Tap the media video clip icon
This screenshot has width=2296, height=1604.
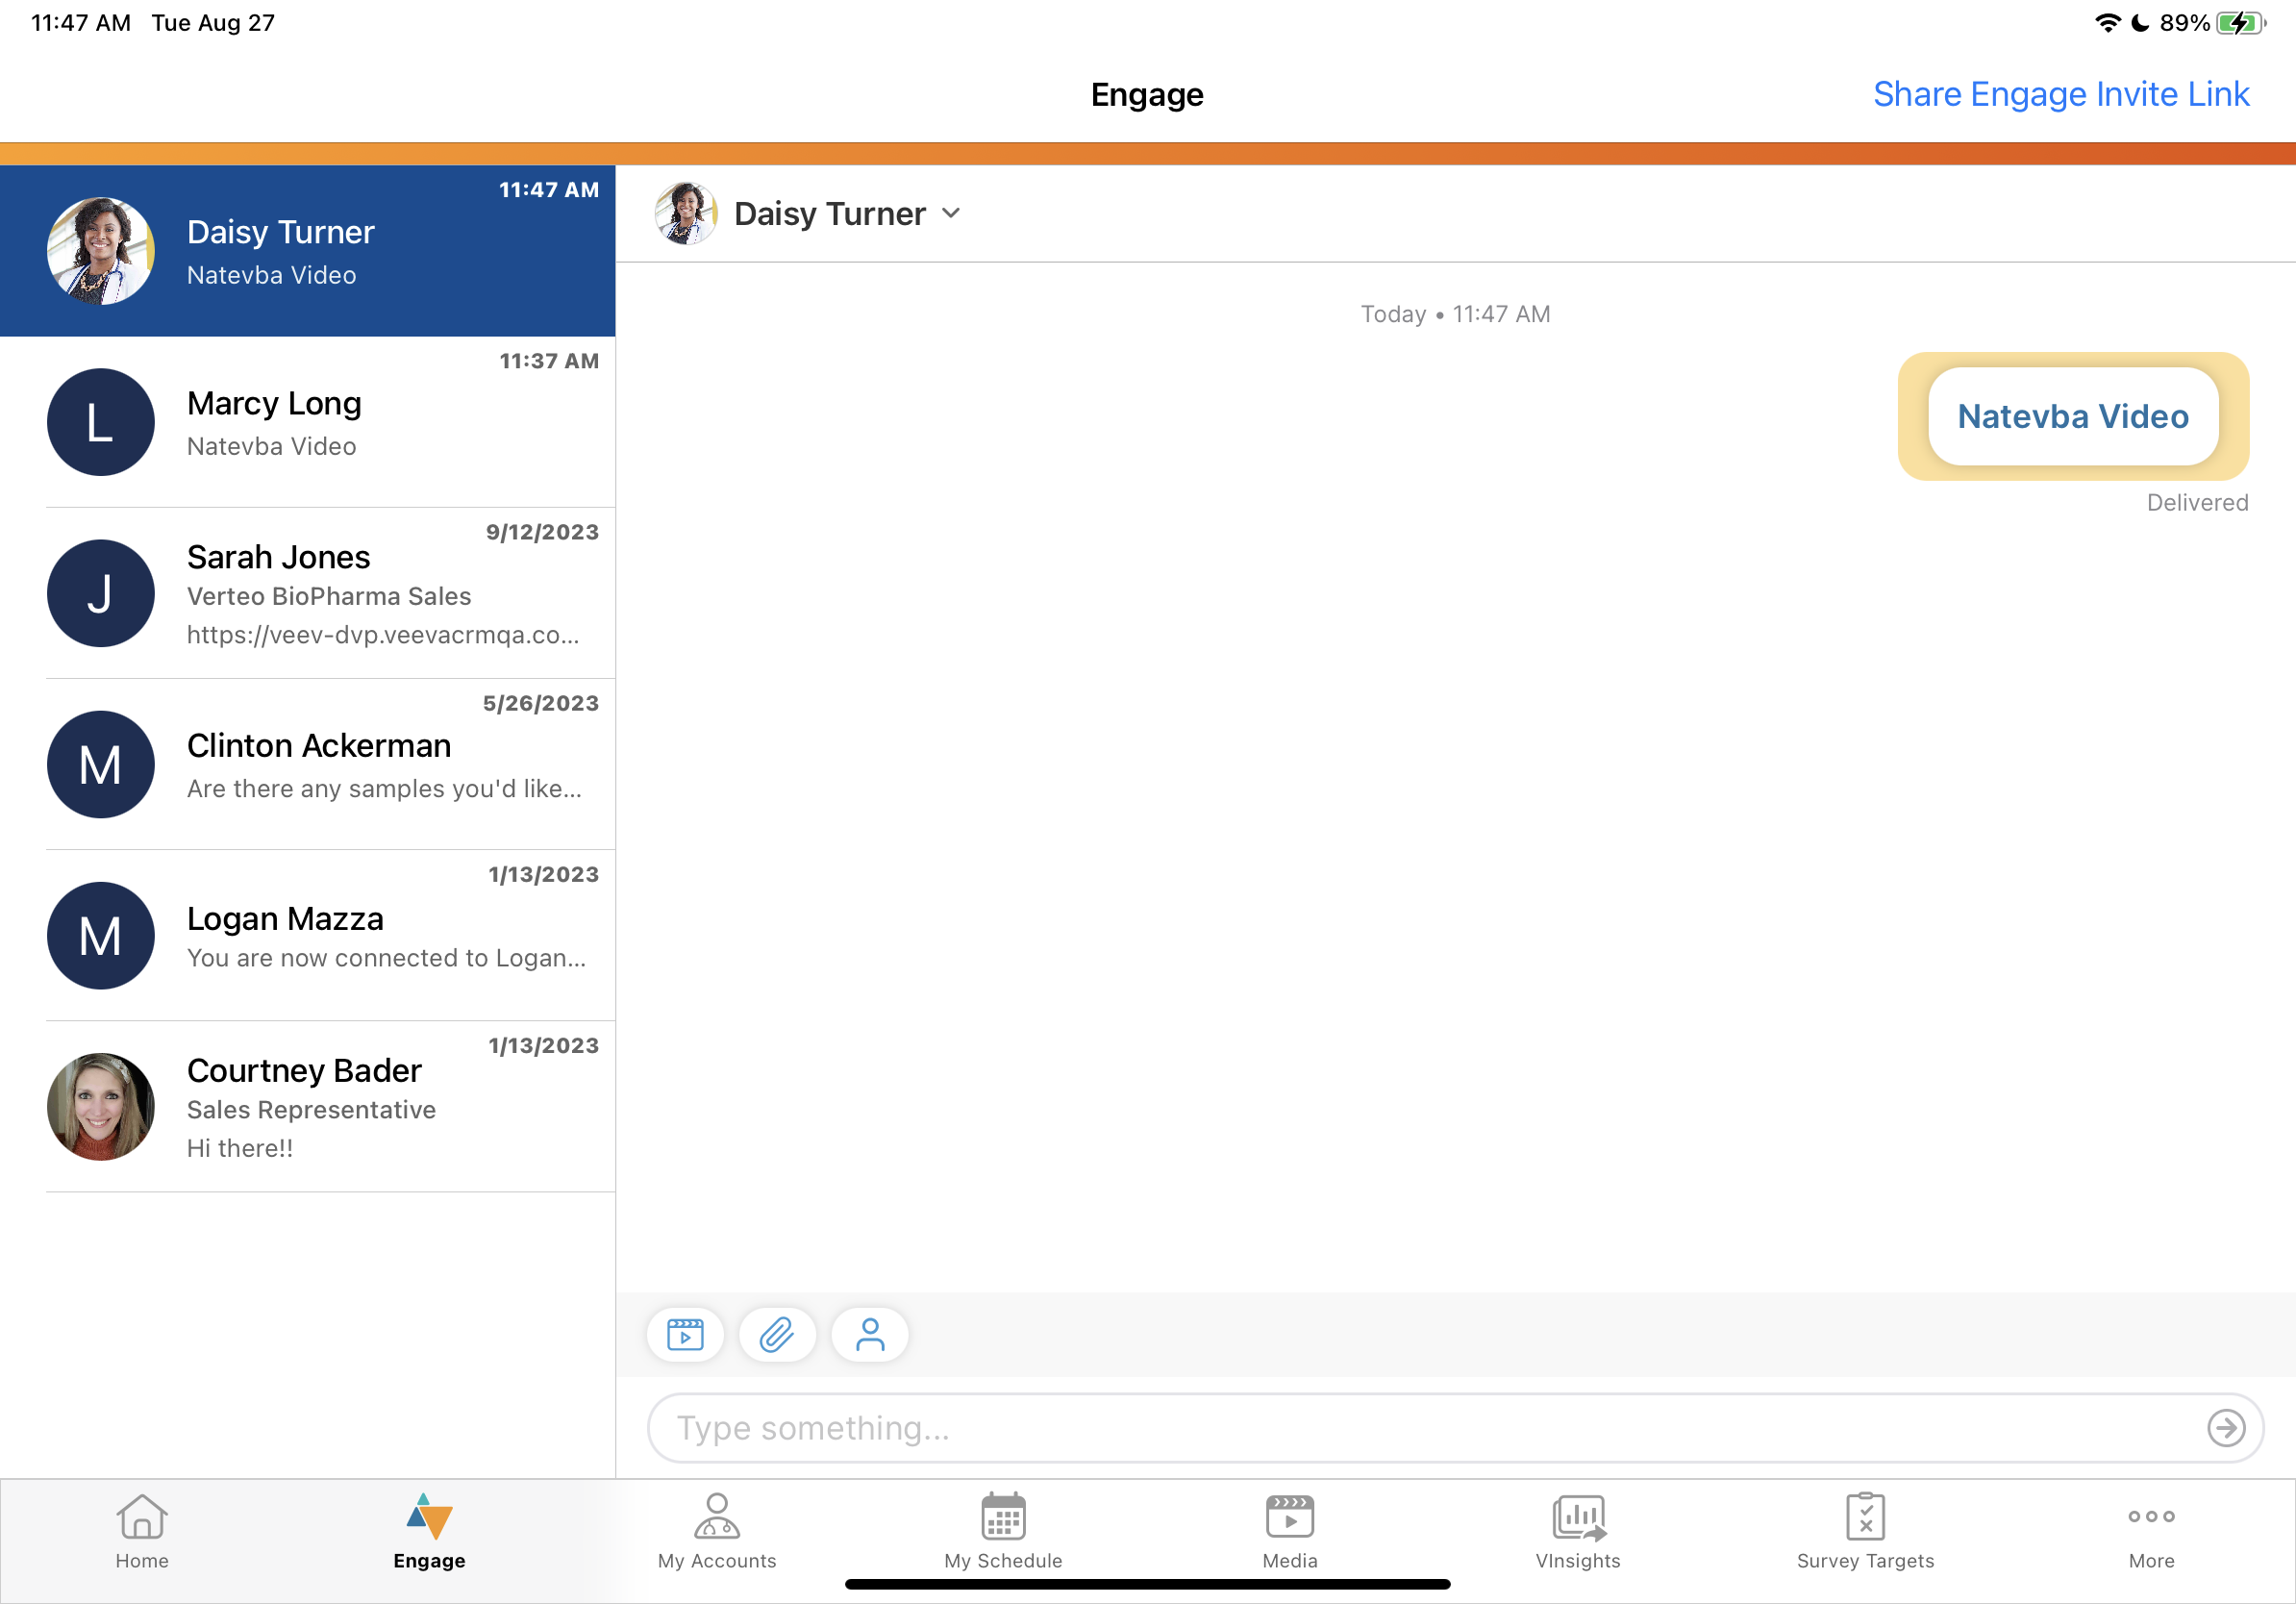click(685, 1335)
